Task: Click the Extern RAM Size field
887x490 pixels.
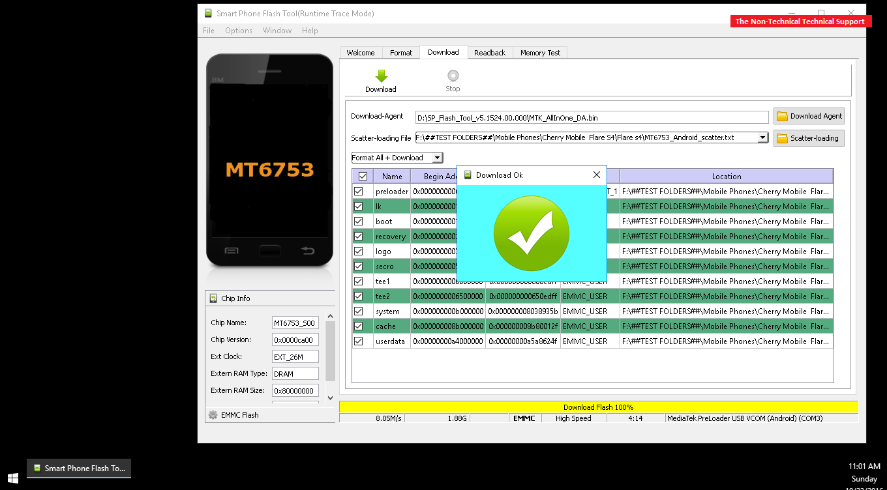Action: tap(295, 391)
